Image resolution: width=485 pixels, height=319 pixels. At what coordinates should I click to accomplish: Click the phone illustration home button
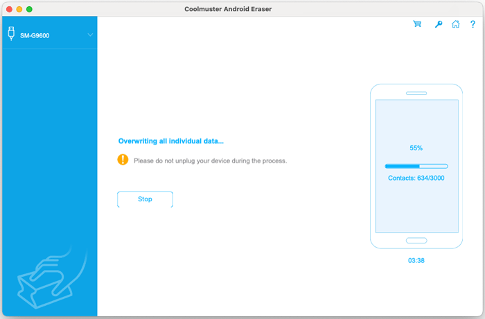pos(416,240)
